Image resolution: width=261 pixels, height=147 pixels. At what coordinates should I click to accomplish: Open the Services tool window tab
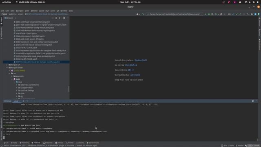tap(59, 143)
